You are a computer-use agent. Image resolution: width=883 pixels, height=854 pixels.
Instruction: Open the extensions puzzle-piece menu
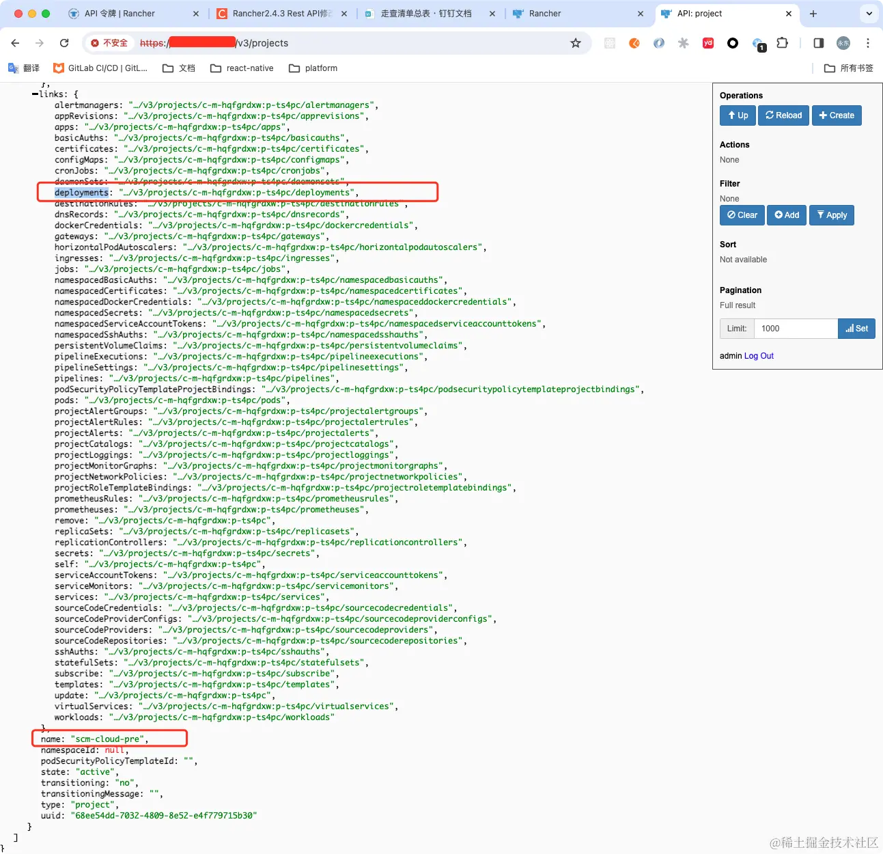pos(783,43)
